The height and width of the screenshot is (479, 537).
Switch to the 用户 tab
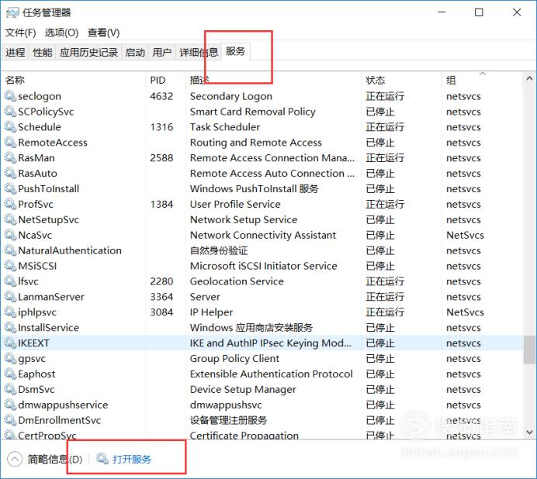click(x=162, y=53)
